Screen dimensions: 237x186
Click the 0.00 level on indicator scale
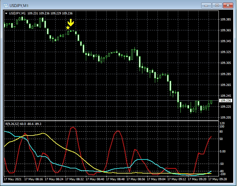223,151
